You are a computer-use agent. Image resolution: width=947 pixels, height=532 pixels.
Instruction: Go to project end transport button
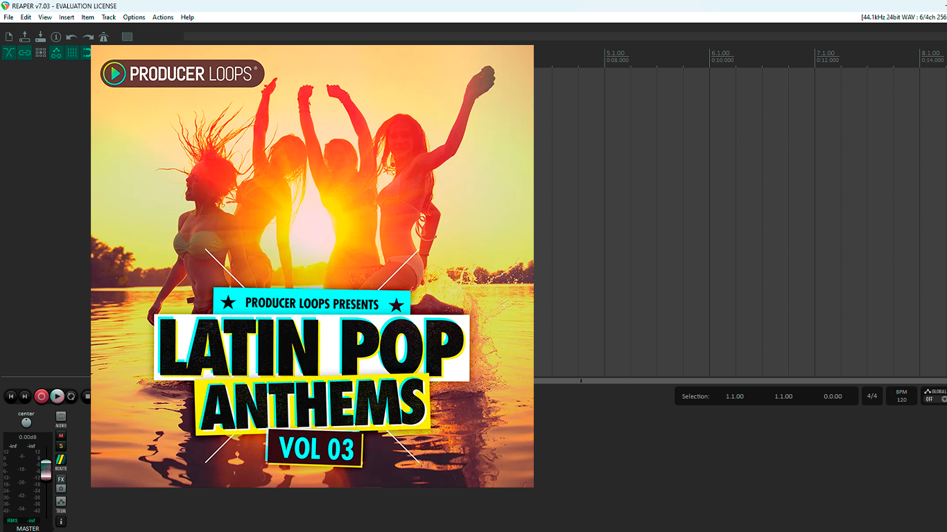pyautogui.click(x=25, y=396)
